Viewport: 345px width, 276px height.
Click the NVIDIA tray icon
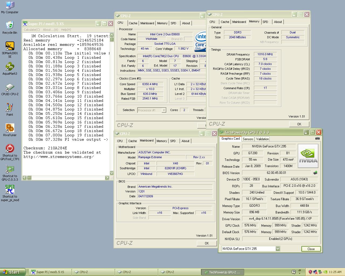(325, 272)
